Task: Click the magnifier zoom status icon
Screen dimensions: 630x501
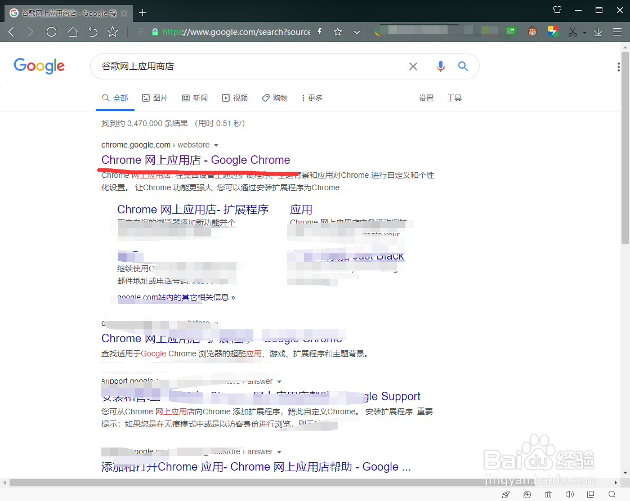Action: tap(612, 494)
